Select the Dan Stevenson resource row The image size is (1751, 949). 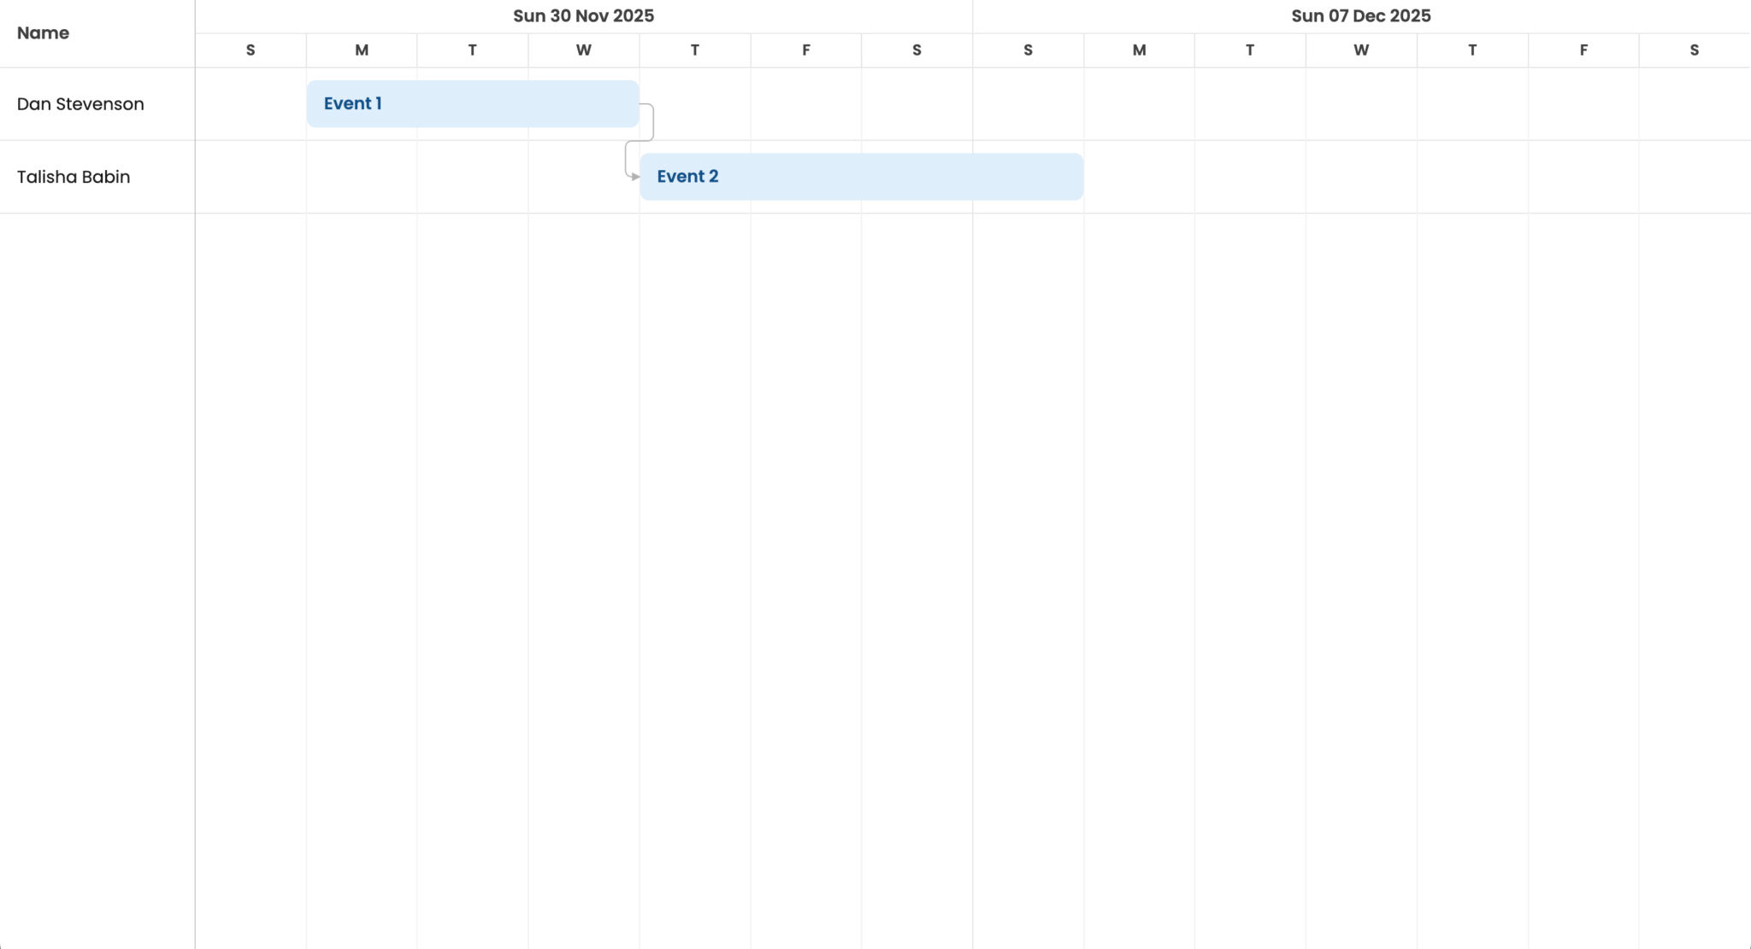(x=80, y=104)
